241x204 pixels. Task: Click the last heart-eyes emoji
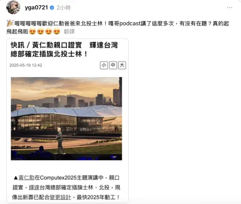[57, 31]
